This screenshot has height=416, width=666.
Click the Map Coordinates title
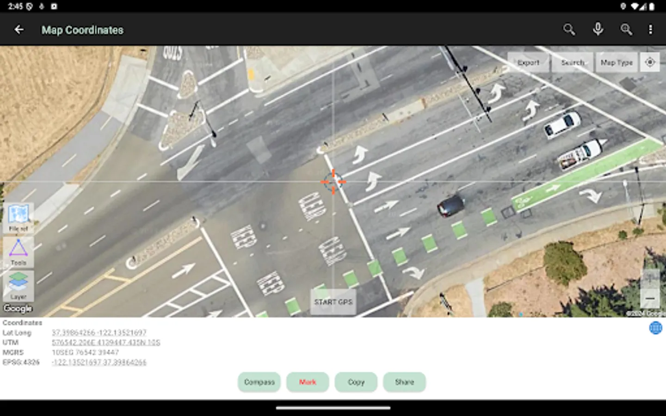[82, 30]
